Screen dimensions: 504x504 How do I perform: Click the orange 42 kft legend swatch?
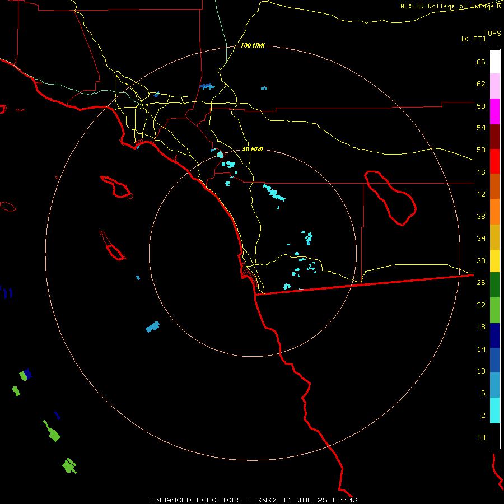(494, 211)
